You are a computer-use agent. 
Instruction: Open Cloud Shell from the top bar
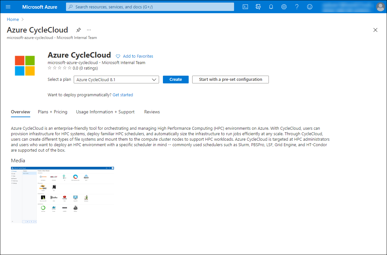[245, 7]
